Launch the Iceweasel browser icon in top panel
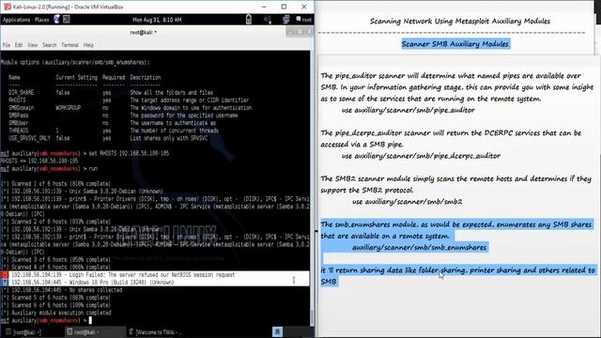This screenshot has width=601, height=338. tap(56, 19)
